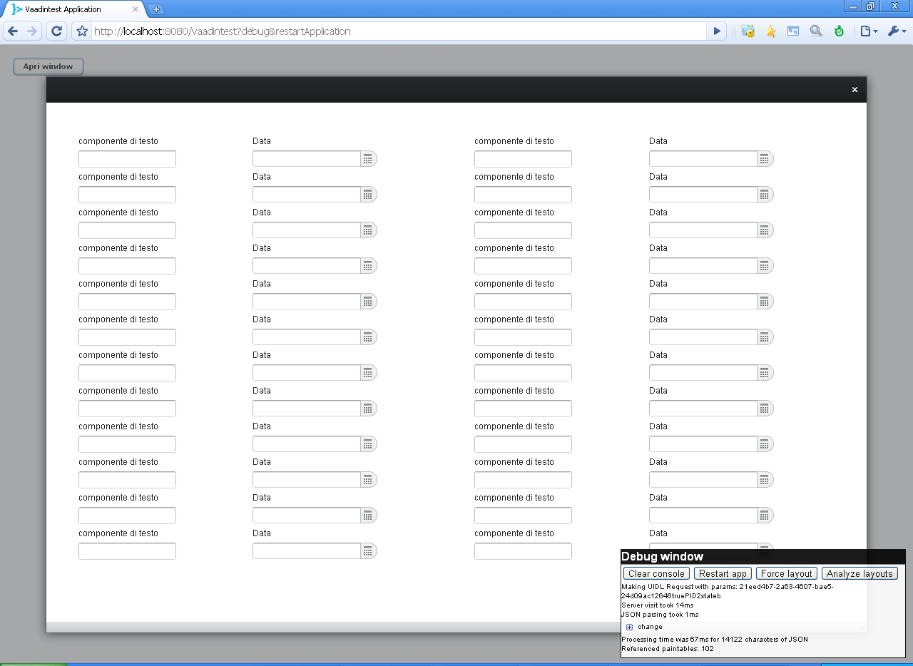Open calendar for first right-column Data field
The height and width of the screenshot is (666, 913).
point(765,159)
